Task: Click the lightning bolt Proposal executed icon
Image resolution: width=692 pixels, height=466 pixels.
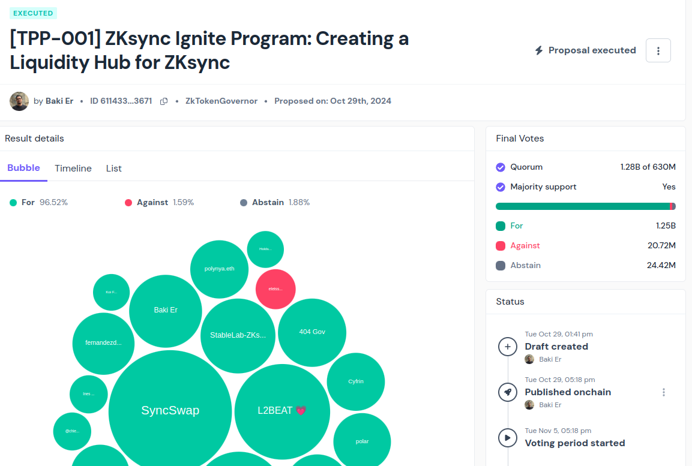Action: pos(539,50)
